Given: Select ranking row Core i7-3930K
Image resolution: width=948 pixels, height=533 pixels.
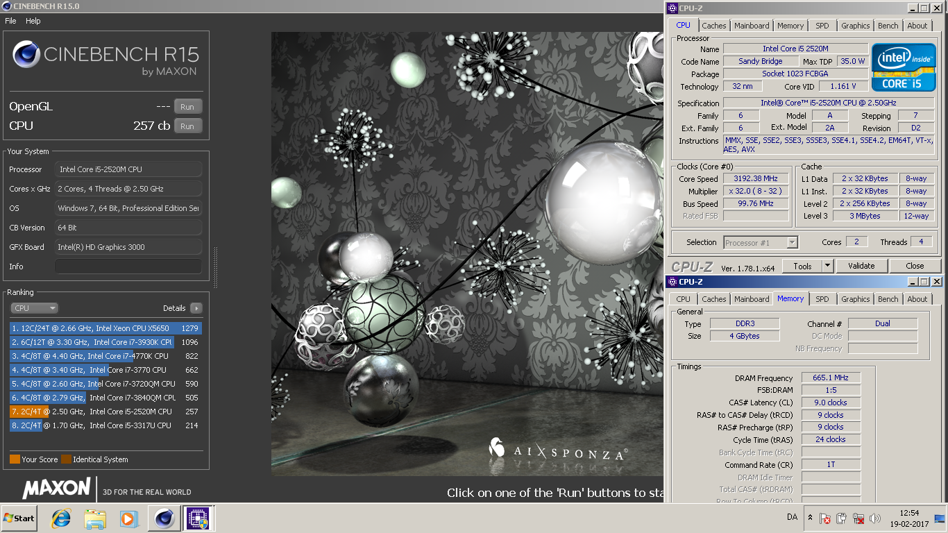Looking at the screenshot, I should coord(105,342).
